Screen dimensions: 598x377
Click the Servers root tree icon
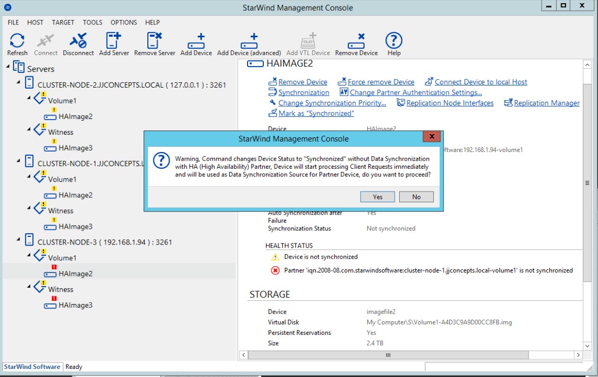18,68
